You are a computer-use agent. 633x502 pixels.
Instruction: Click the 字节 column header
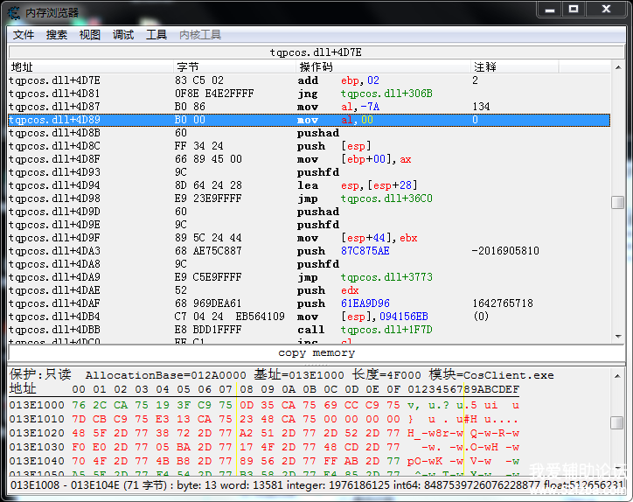[x=235, y=66]
